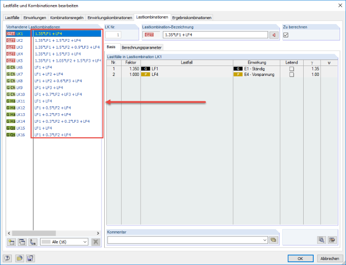346x265 pixels.
Task: Toggle Leitend checkbox in LF4 row
Action: (291, 75)
